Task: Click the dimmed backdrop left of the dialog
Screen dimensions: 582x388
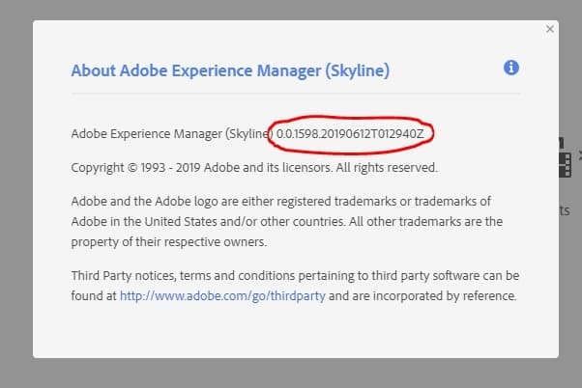Action: [15, 193]
